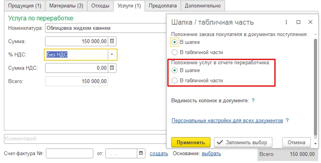321x163 pixels.
Task: Click scrollbar up arrow in dialog
Action: pyautogui.click(x=316, y=34)
